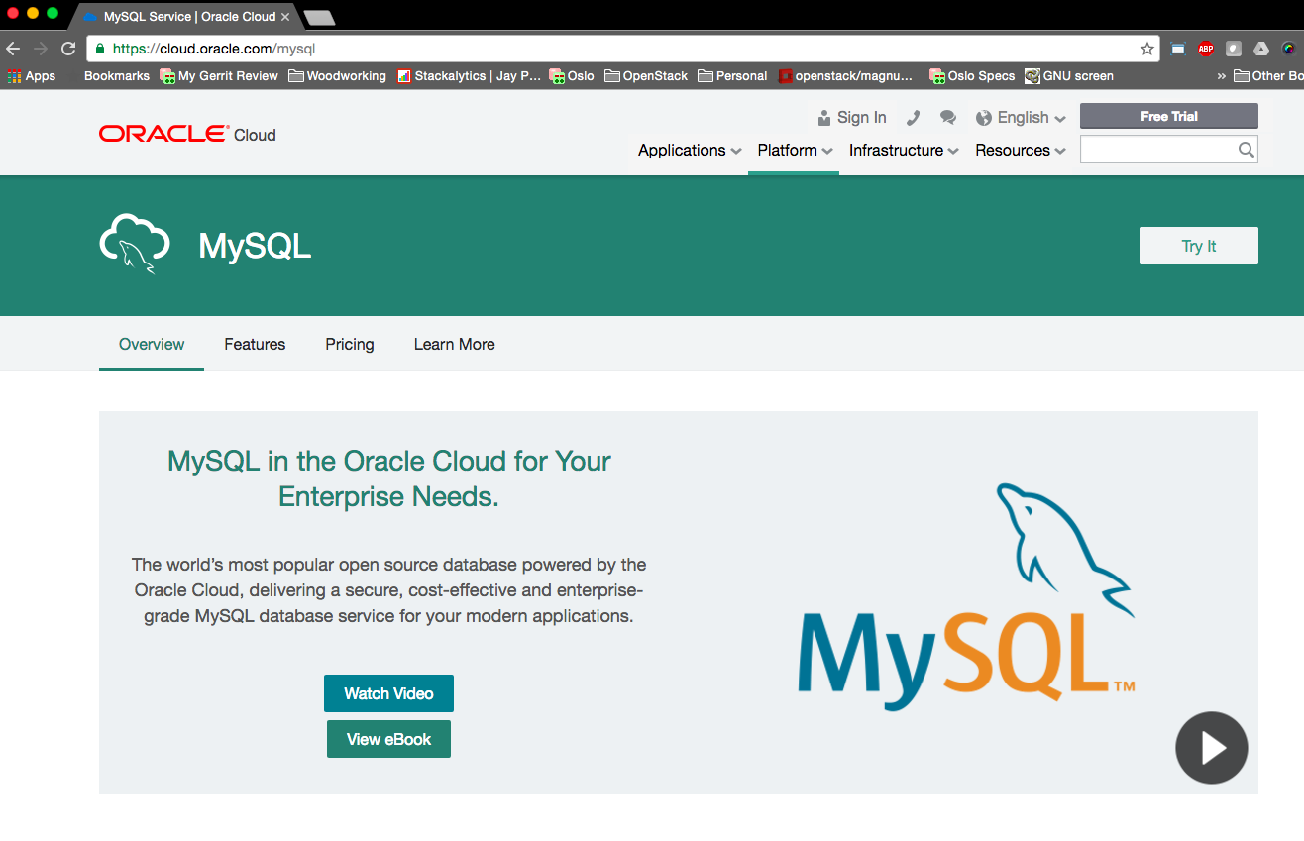Click the View eBook button
Image resolution: width=1304 pixels, height=841 pixels.
(388, 739)
